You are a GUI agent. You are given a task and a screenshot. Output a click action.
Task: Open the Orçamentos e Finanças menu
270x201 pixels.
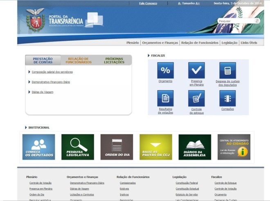tap(160, 42)
